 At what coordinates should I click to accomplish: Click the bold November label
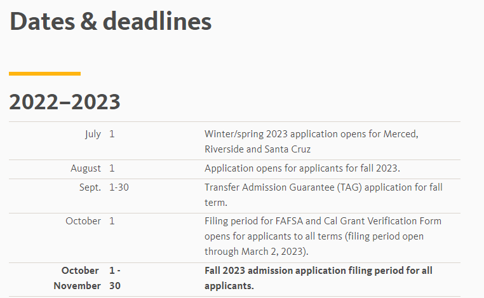tap(77, 286)
